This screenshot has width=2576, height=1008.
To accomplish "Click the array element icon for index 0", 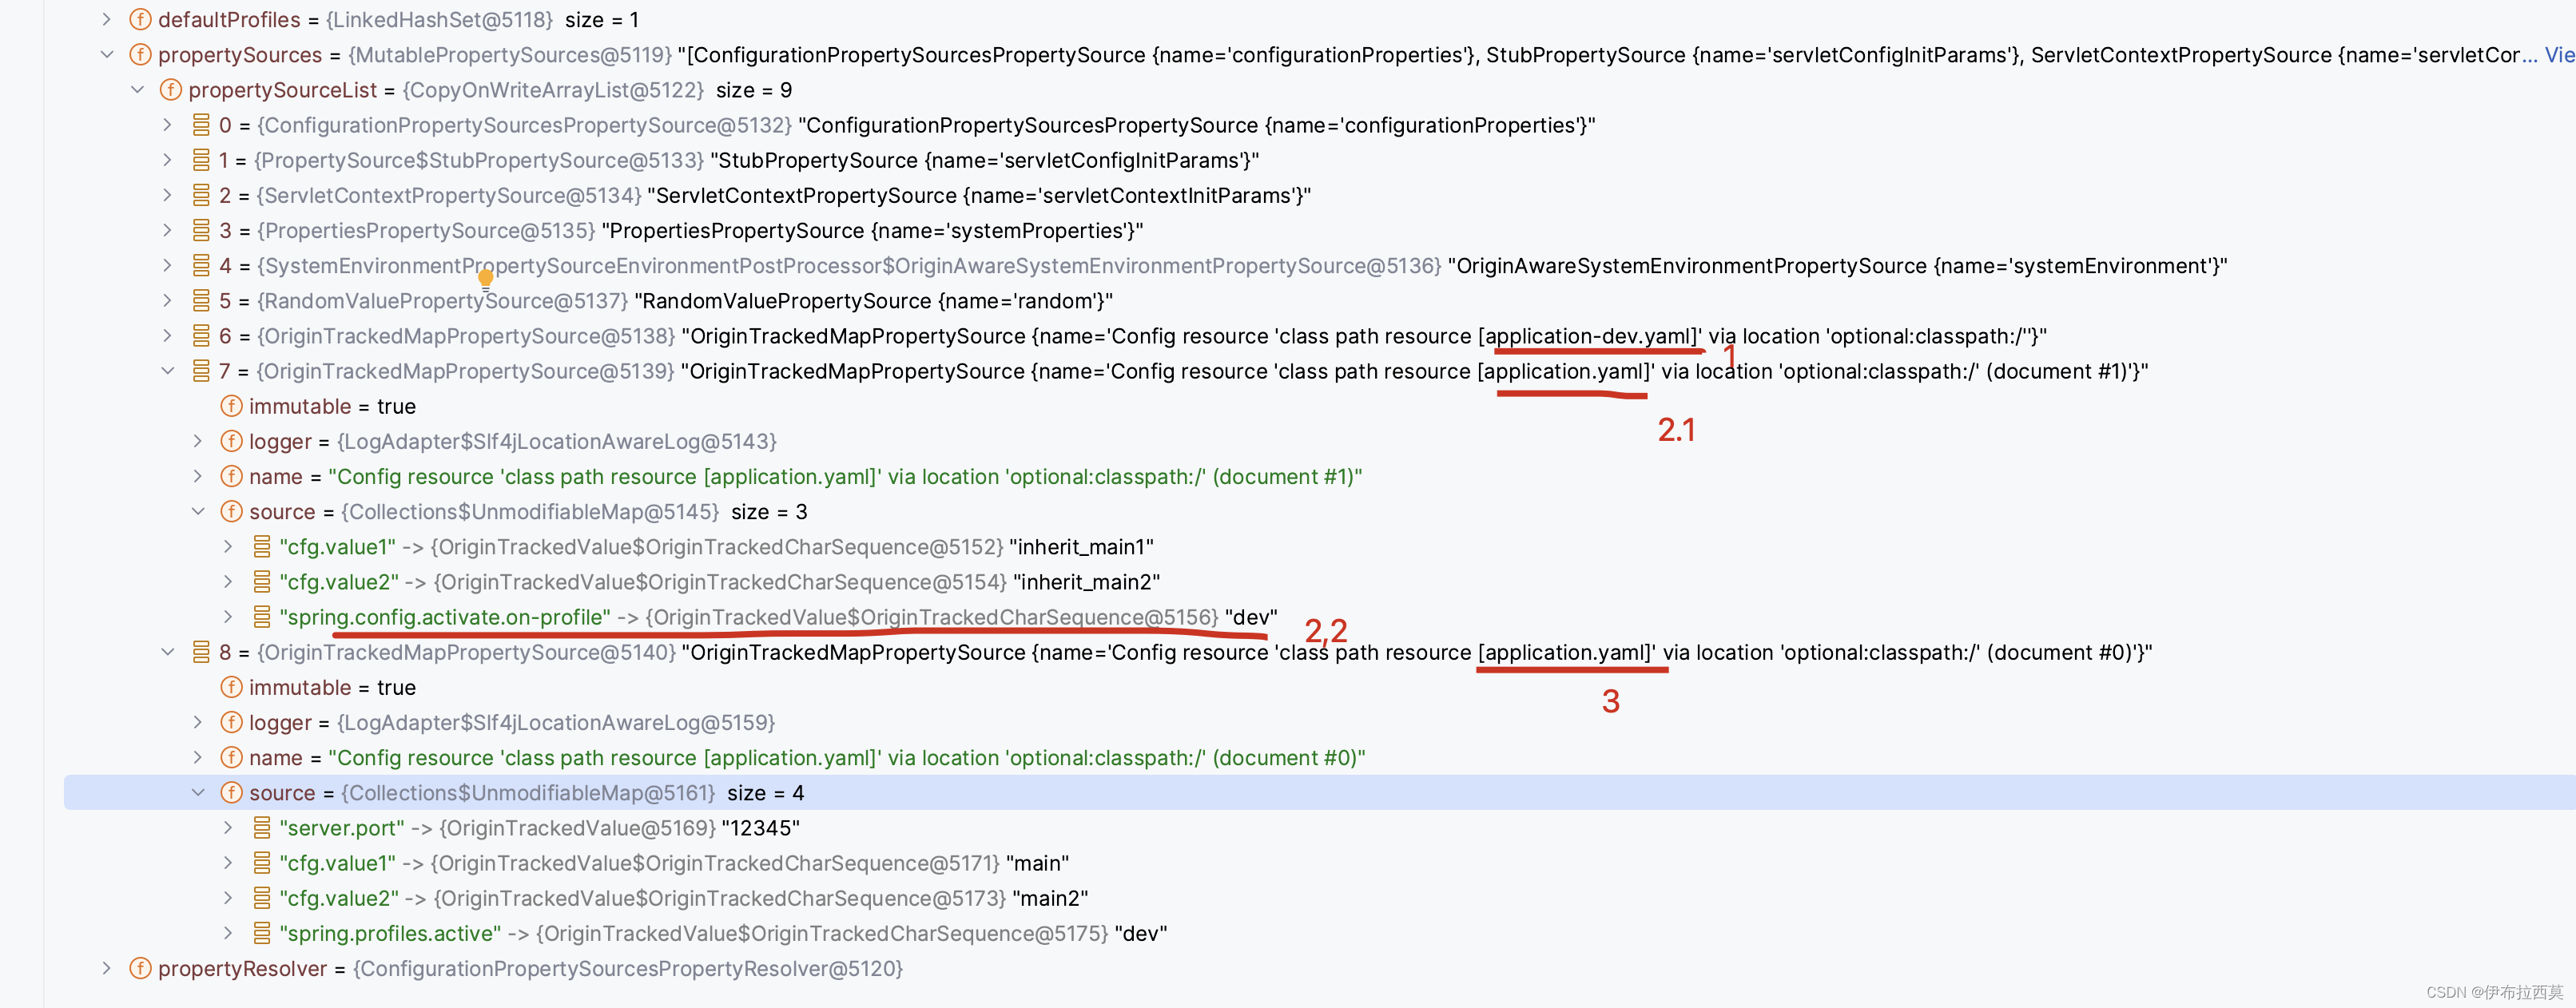I will coord(201,125).
